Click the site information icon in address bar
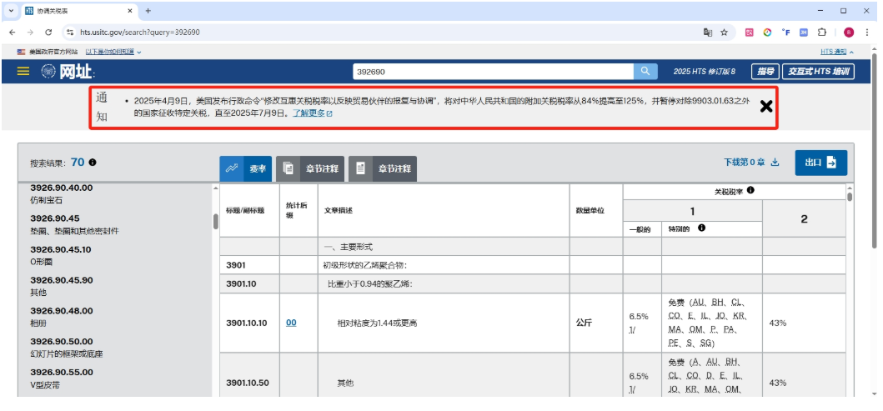This screenshot has width=883, height=411. [70, 33]
